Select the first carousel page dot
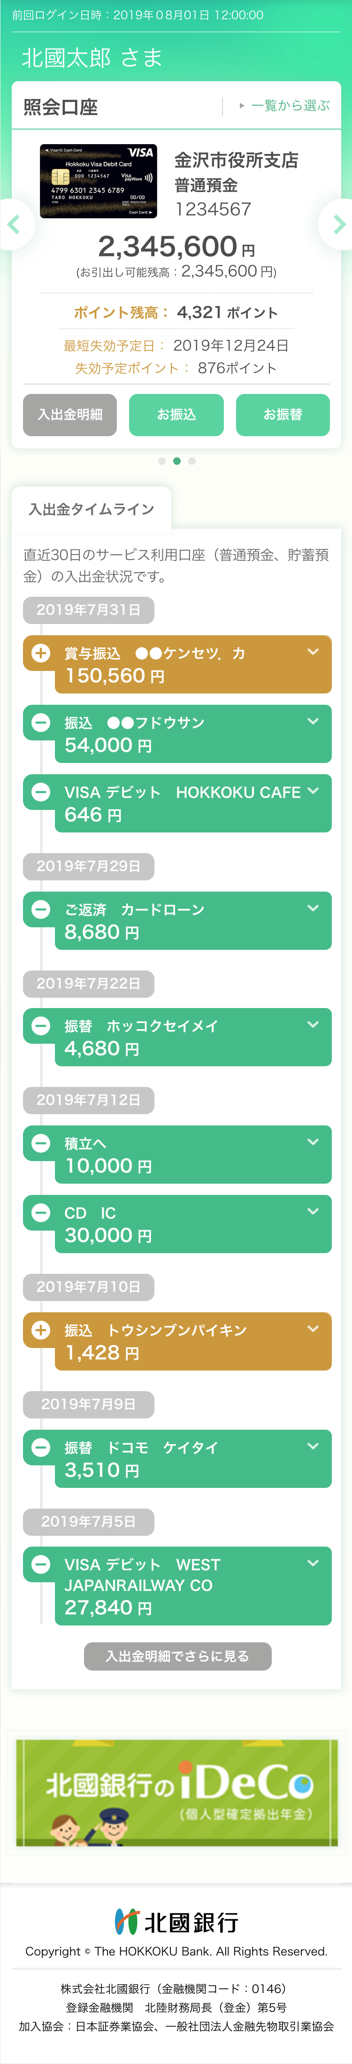Screen dimensions: 352x2064 (x=162, y=461)
